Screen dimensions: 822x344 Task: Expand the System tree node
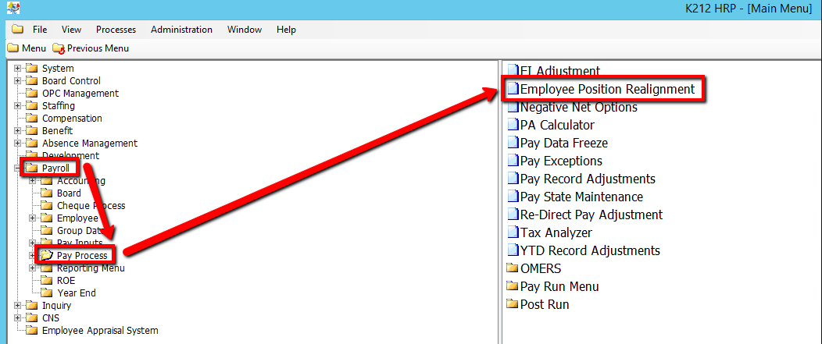coord(18,69)
